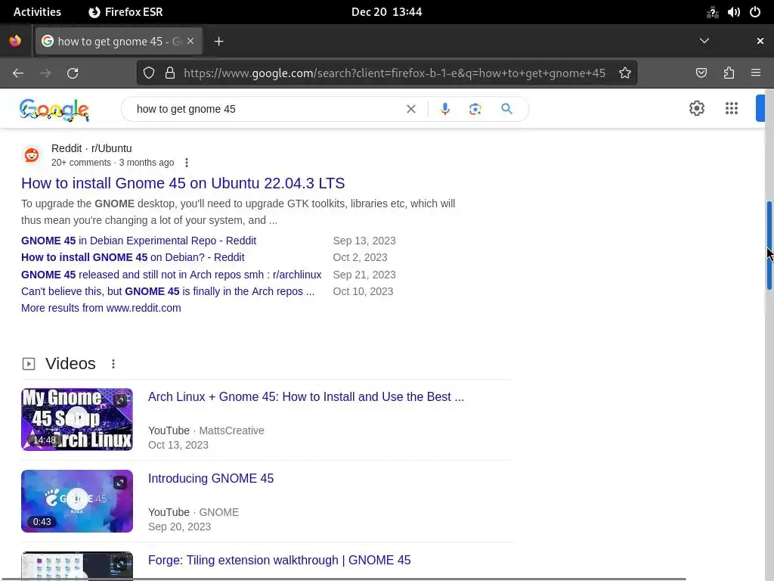The height and width of the screenshot is (581, 774).
Task: Click the Firefox icon beside the tab
Action: click(x=15, y=41)
